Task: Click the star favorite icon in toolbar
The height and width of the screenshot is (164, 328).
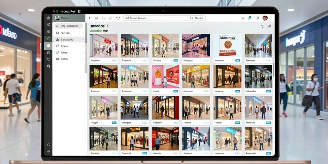Action: pos(118,18)
